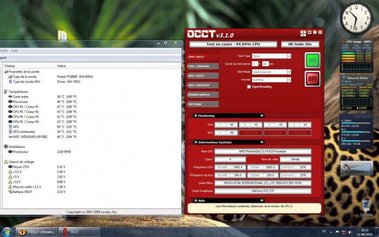
Task: Open the OPTIONS tab in OCCT
Action: (x=203, y=104)
